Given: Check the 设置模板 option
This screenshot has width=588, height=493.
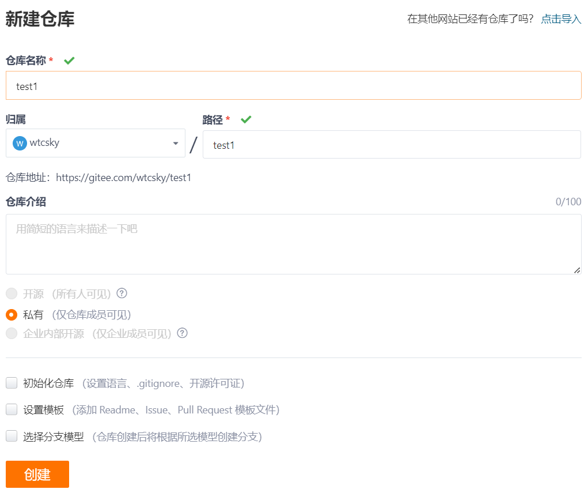Looking at the screenshot, I should [11, 409].
